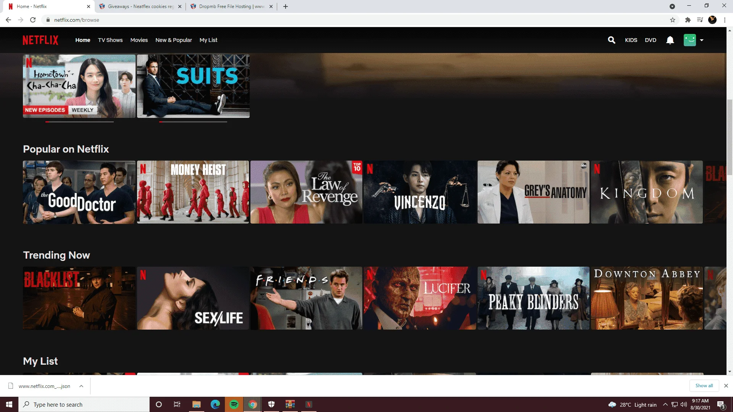Image resolution: width=733 pixels, height=412 pixels.
Task: Open Hometown Cha-Cha-Cha title
Action: pos(79,86)
